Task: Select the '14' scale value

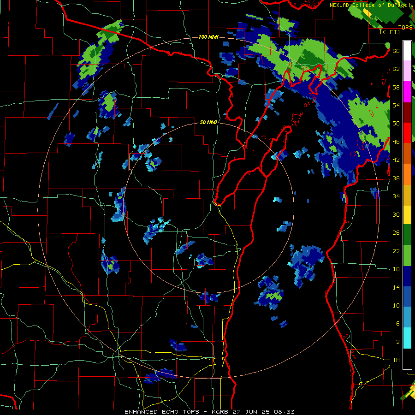Action: pos(396,287)
